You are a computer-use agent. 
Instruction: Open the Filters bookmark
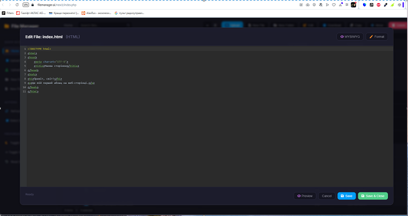(8, 13)
